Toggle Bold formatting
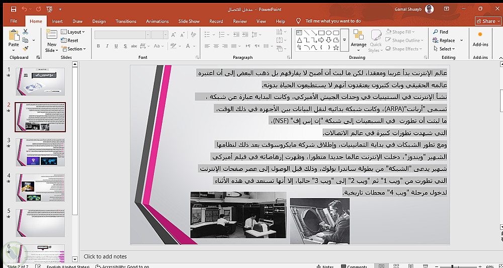Image resolution: width=503 pixels, height=268 pixels. tap(99, 46)
